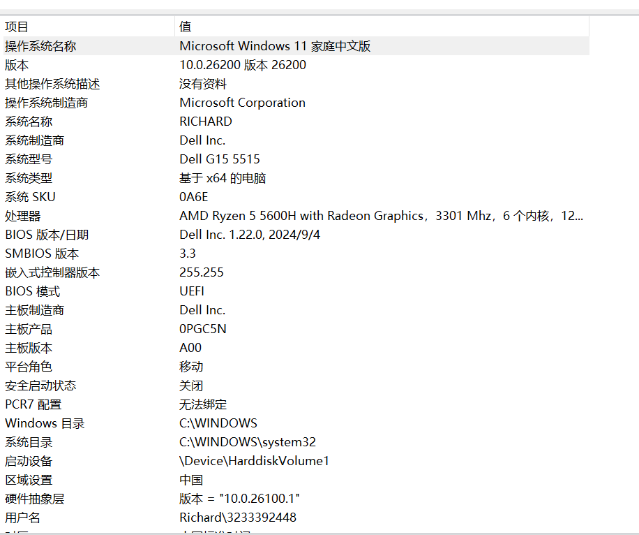Select the 嵌入式控制器版本 row label
The height and width of the screenshot is (535, 639).
[52, 272]
